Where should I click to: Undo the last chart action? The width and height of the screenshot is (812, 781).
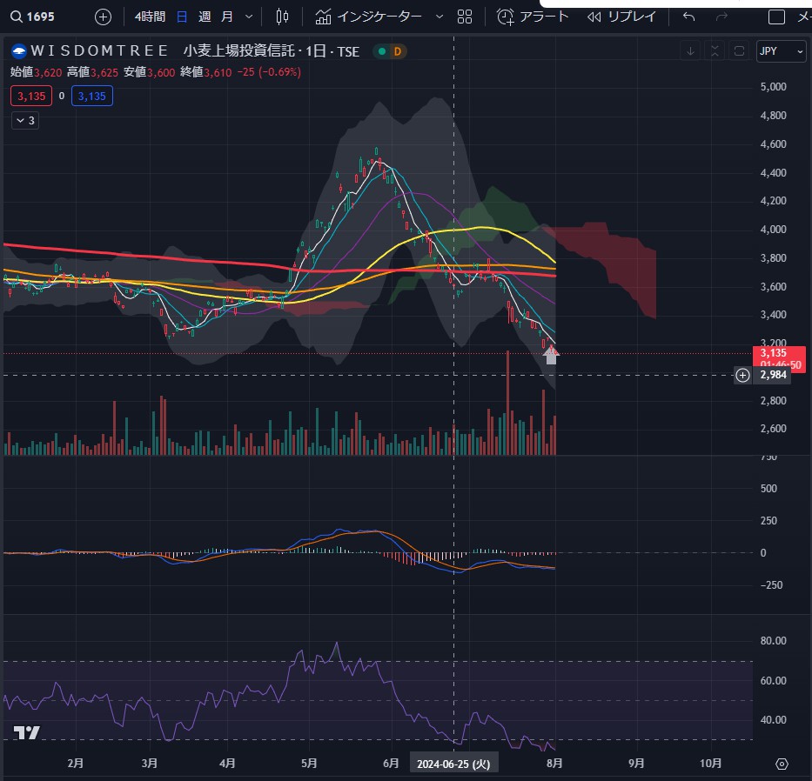coord(688,17)
